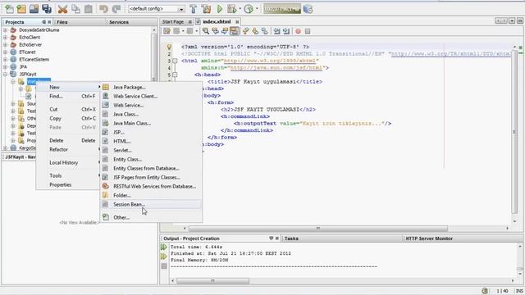The image size is (525, 295).
Task: Expand the DosyadaSatirOkuma project node
Action: pos(5,30)
